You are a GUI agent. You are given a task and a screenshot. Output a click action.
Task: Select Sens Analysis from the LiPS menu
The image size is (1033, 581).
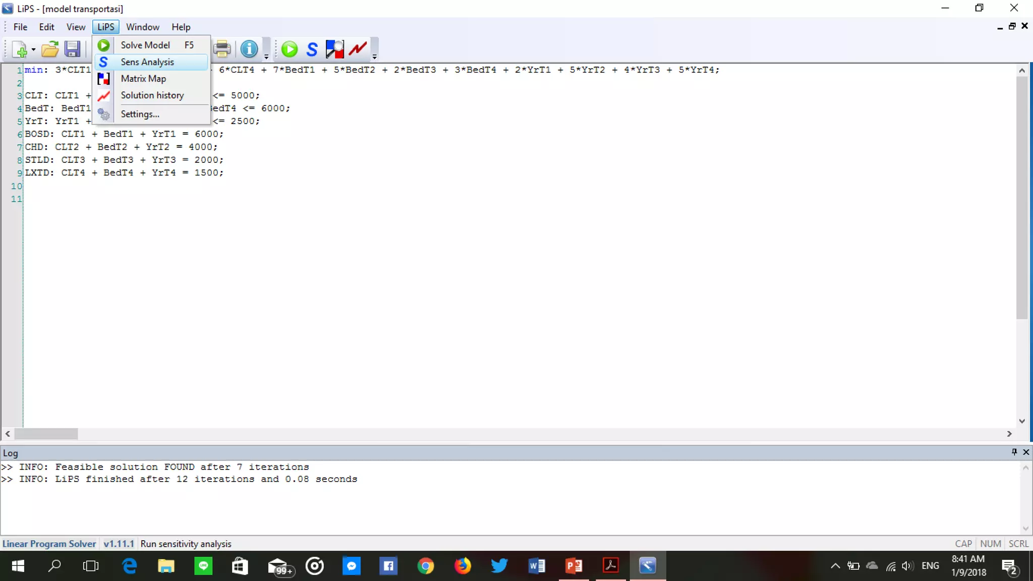click(x=147, y=62)
